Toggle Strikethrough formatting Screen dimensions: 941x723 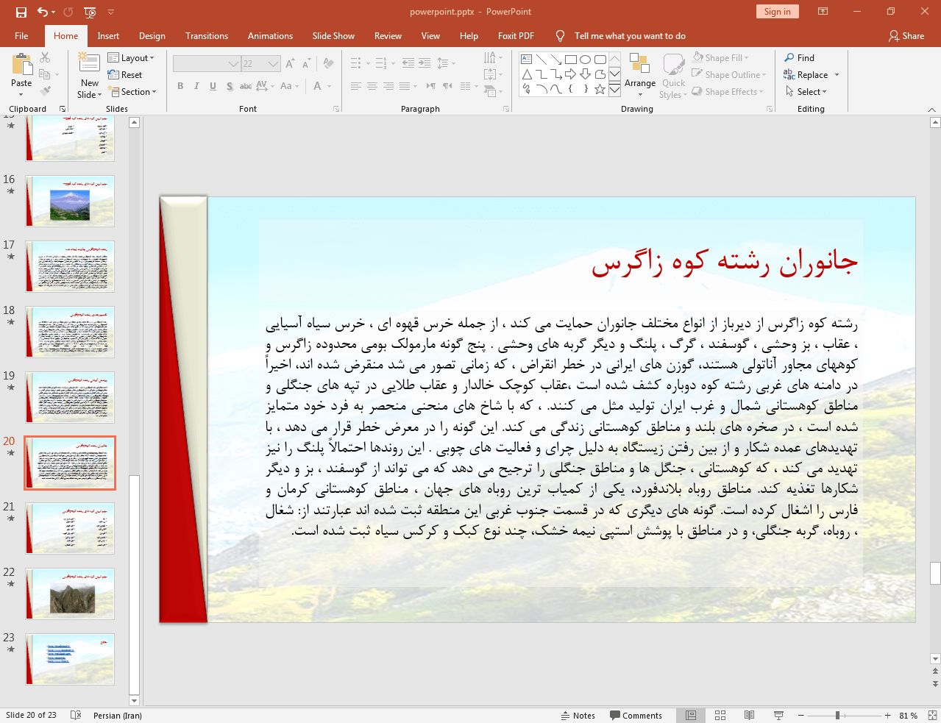tap(246, 86)
